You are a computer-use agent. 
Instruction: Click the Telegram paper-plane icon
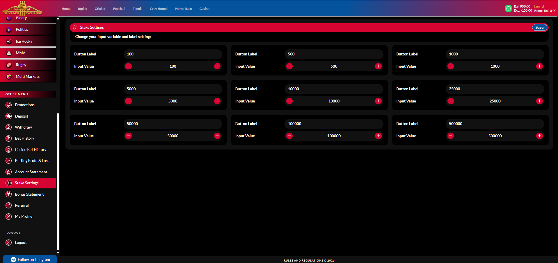[x=13, y=260]
